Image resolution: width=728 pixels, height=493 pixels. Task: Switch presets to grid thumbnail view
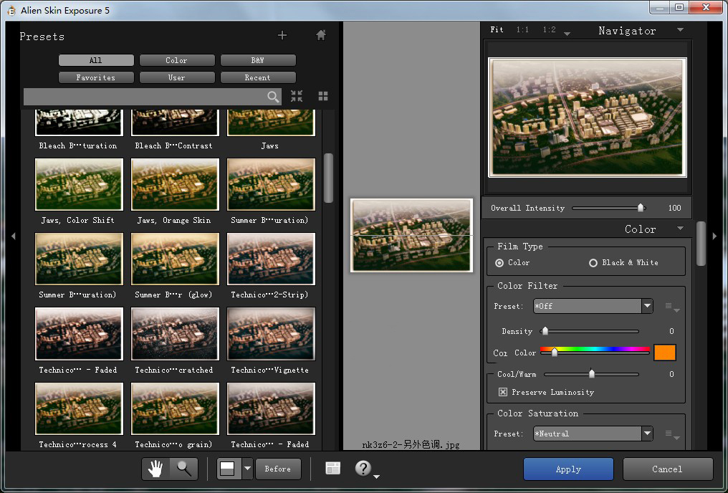(323, 96)
